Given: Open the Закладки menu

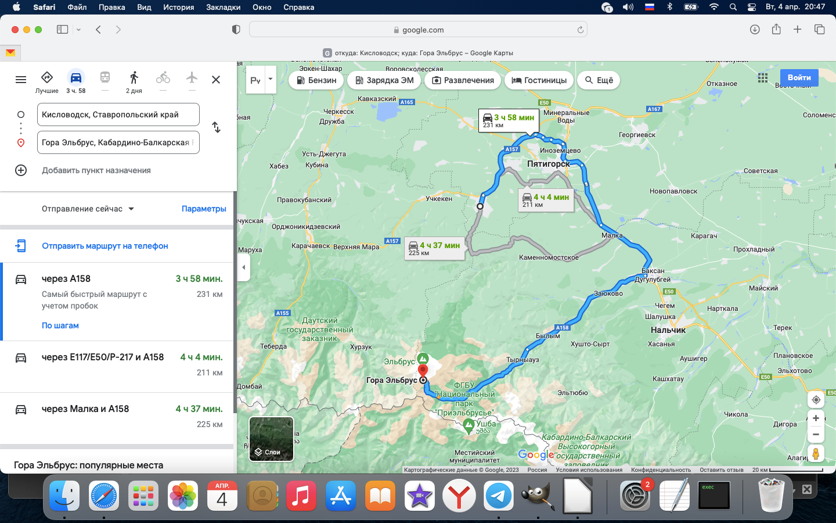Looking at the screenshot, I should click(223, 7).
